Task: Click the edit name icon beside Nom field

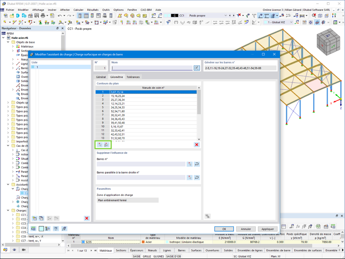Action: [197, 68]
